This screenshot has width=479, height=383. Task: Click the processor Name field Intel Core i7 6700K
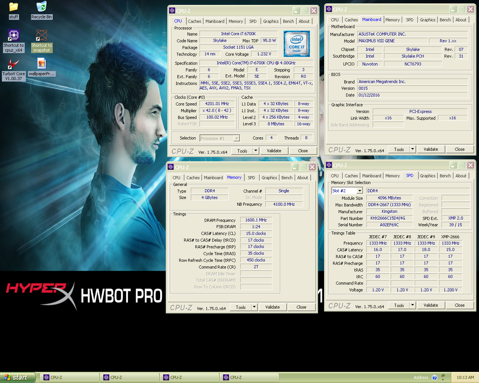click(x=238, y=34)
